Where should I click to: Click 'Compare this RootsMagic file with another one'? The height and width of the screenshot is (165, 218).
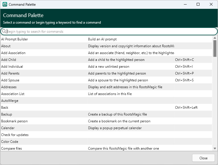coord(124,148)
